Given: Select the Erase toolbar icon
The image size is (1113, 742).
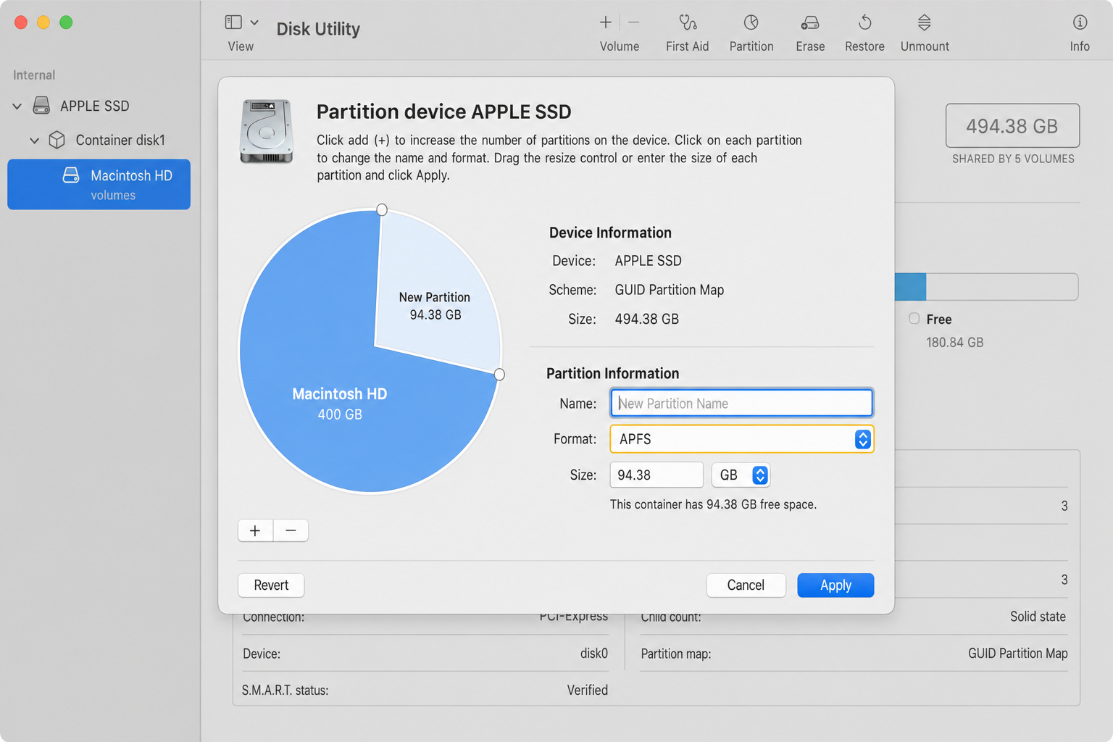Looking at the screenshot, I should (x=810, y=23).
